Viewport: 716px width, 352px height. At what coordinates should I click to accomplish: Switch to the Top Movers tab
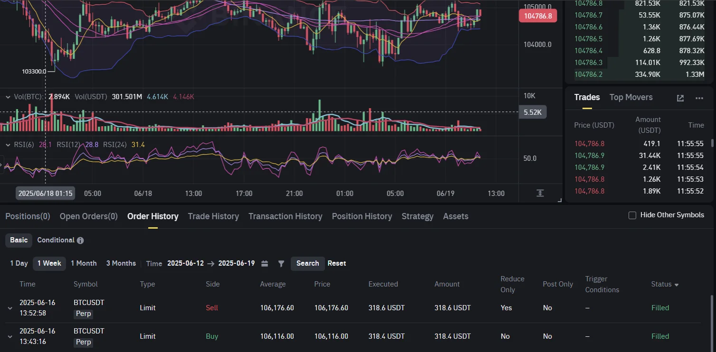[631, 97]
